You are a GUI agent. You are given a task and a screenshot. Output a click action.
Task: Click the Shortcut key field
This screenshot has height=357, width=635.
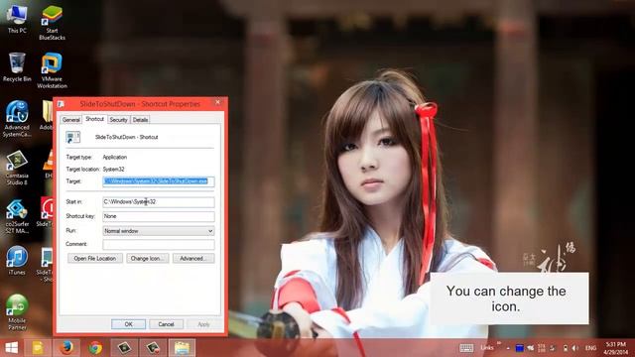click(159, 216)
